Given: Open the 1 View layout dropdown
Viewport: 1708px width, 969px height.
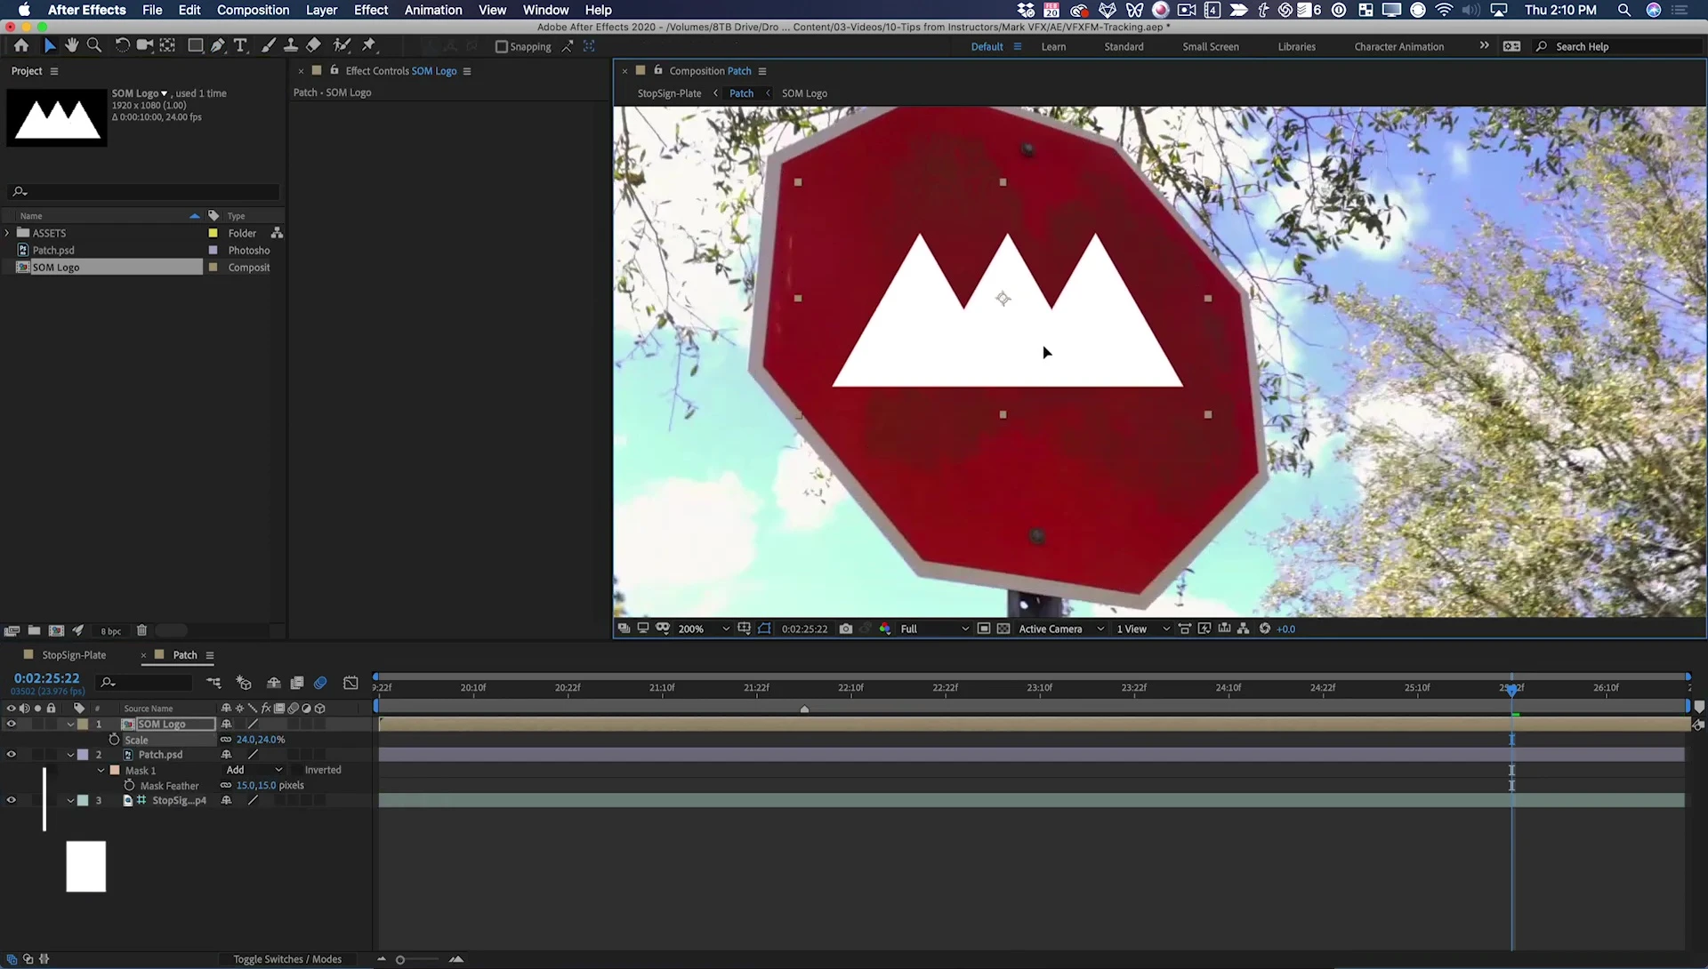Looking at the screenshot, I should [x=1143, y=629].
